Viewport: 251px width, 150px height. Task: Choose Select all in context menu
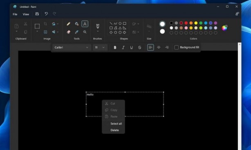click(x=113, y=124)
